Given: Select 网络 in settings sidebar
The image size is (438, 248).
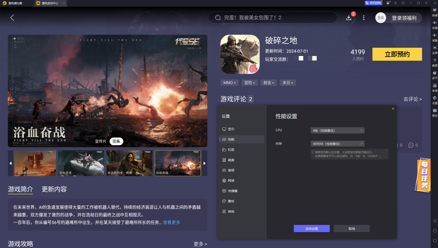Looking at the screenshot, I should (x=242, y=181).
